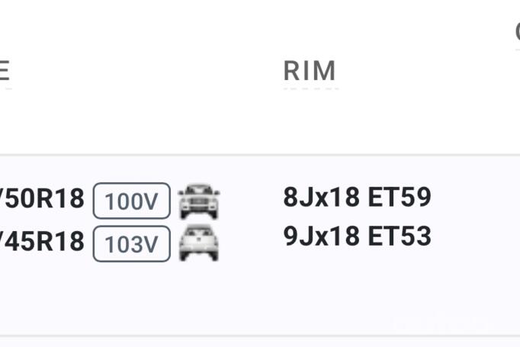The height and width of the screenshot is (347, 520).
Task: Select the 103V load speed badge
Action: coord(131,243)
